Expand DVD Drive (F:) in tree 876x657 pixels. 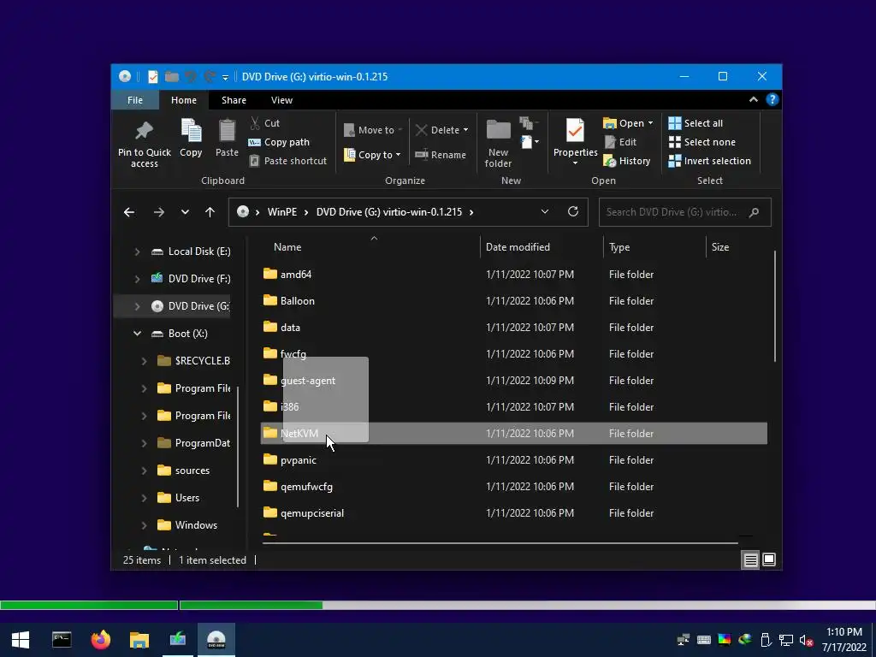pos(137,279)
